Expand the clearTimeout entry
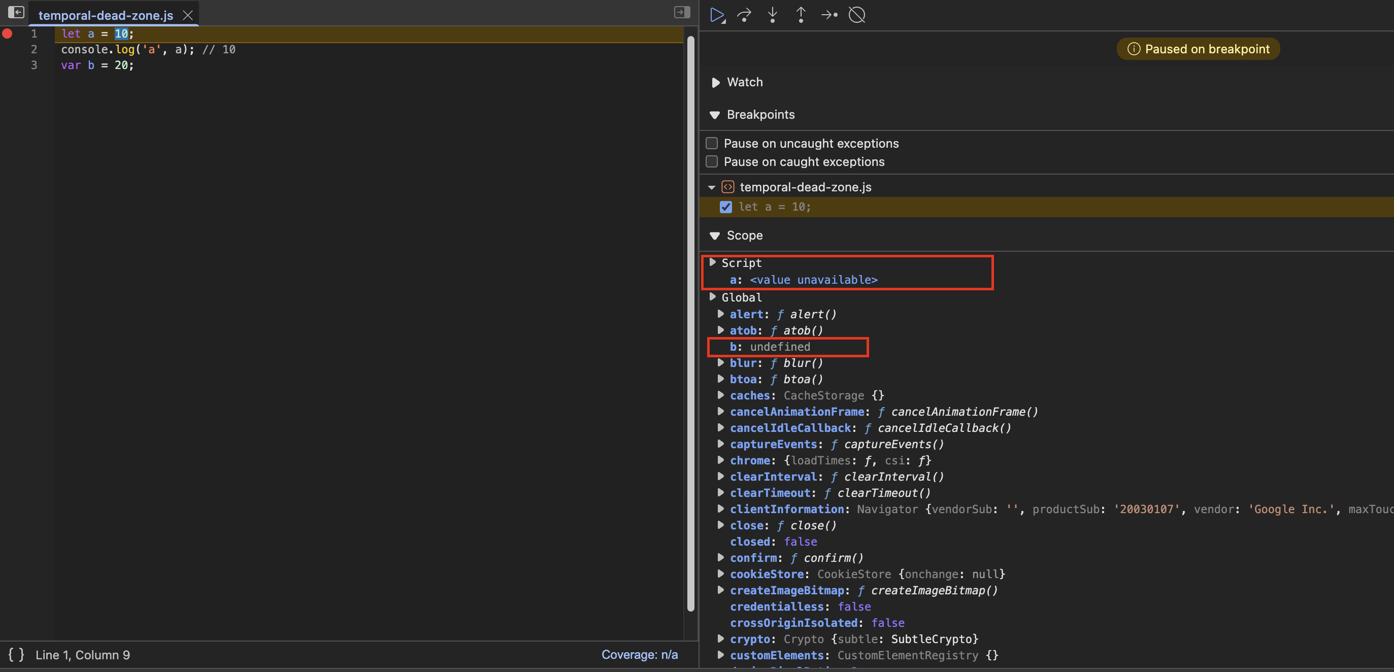Screen dimensions: 1394x672 (721, 492)
